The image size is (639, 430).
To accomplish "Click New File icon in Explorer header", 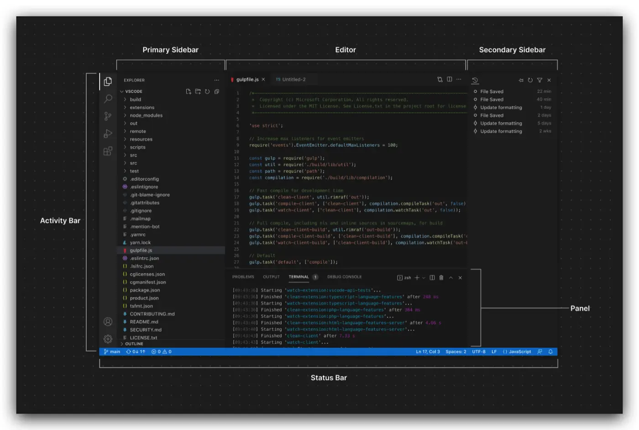I will tap(189, 92).
